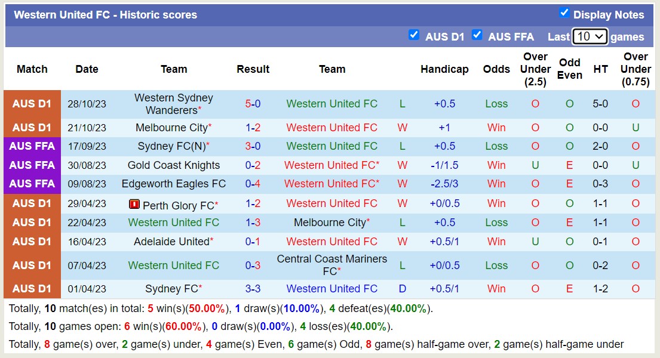This screenshot has height=358, width=660.
Task: Toggle the Display Notes checkbox
Action: pos(564,13)
